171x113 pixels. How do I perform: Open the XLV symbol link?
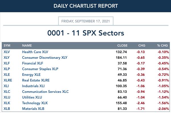pyautogui.click(x=7, y=52)
